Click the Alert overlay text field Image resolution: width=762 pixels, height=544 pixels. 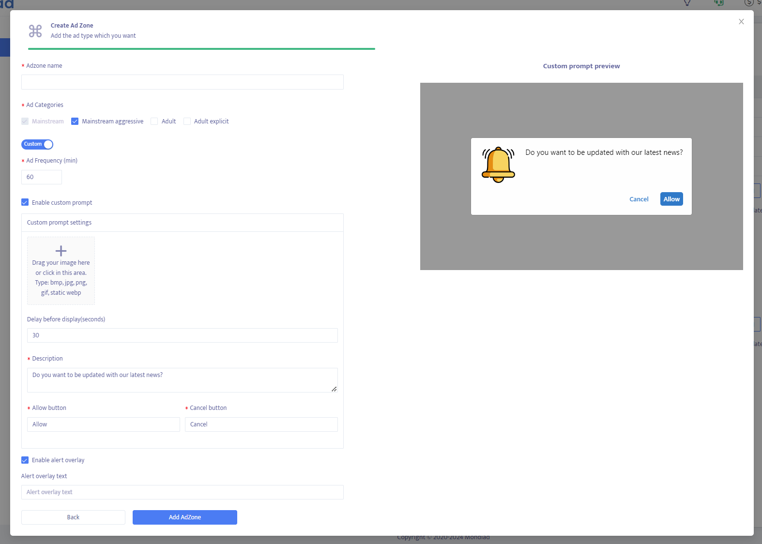click(182, 492)
